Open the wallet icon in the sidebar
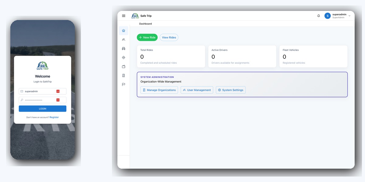The image size is (365, 182). [123, 66]
